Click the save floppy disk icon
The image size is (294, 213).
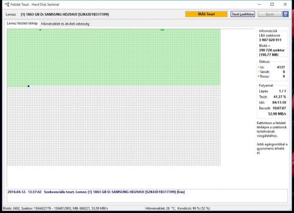pyautogui.click(x=286, y=14)
